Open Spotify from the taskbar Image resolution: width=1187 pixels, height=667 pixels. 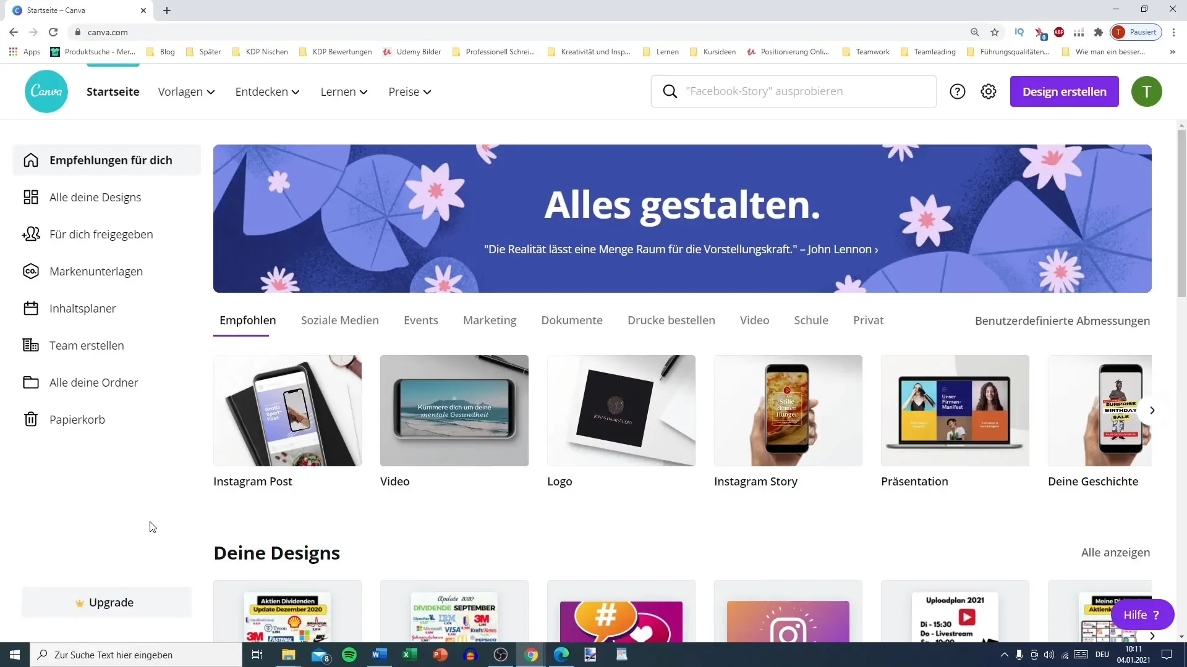tap(349, 655)
